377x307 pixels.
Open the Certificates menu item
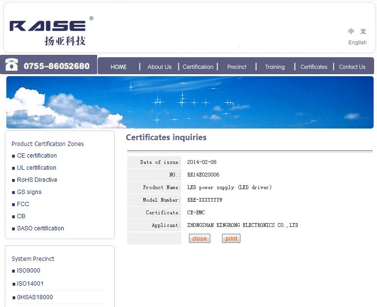(x=314, y=67)
